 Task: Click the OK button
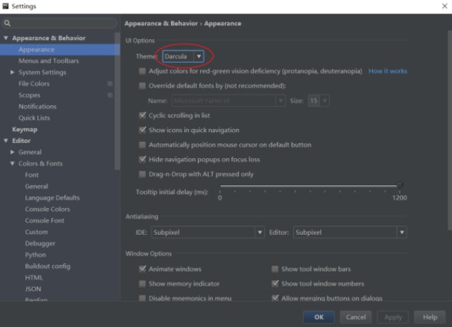coord(318,317)
